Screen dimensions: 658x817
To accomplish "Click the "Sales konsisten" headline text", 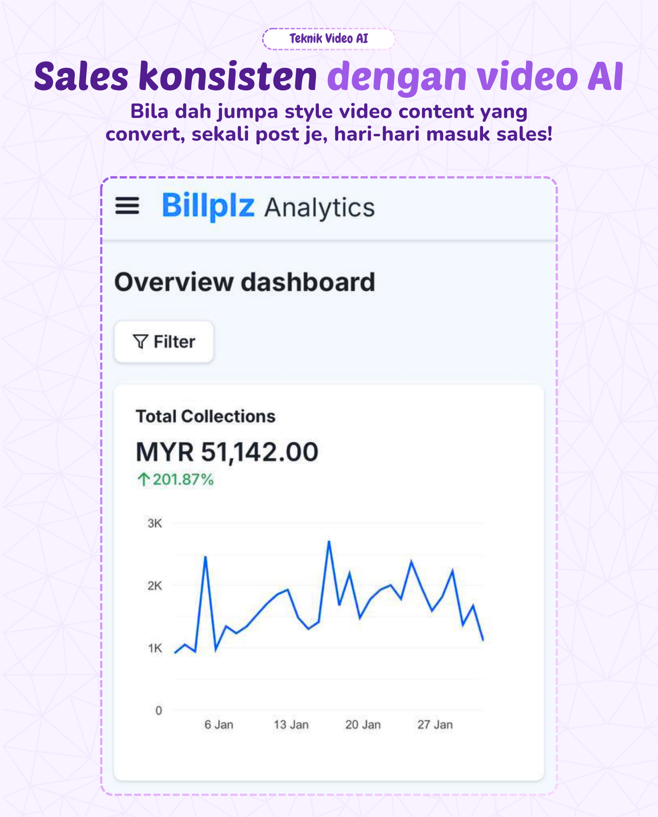I will 176,77.
